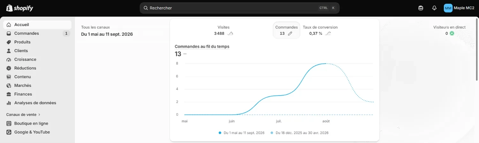The image size is (479, 143).
Task: Open Réductions section
Action: pos(37,68)
